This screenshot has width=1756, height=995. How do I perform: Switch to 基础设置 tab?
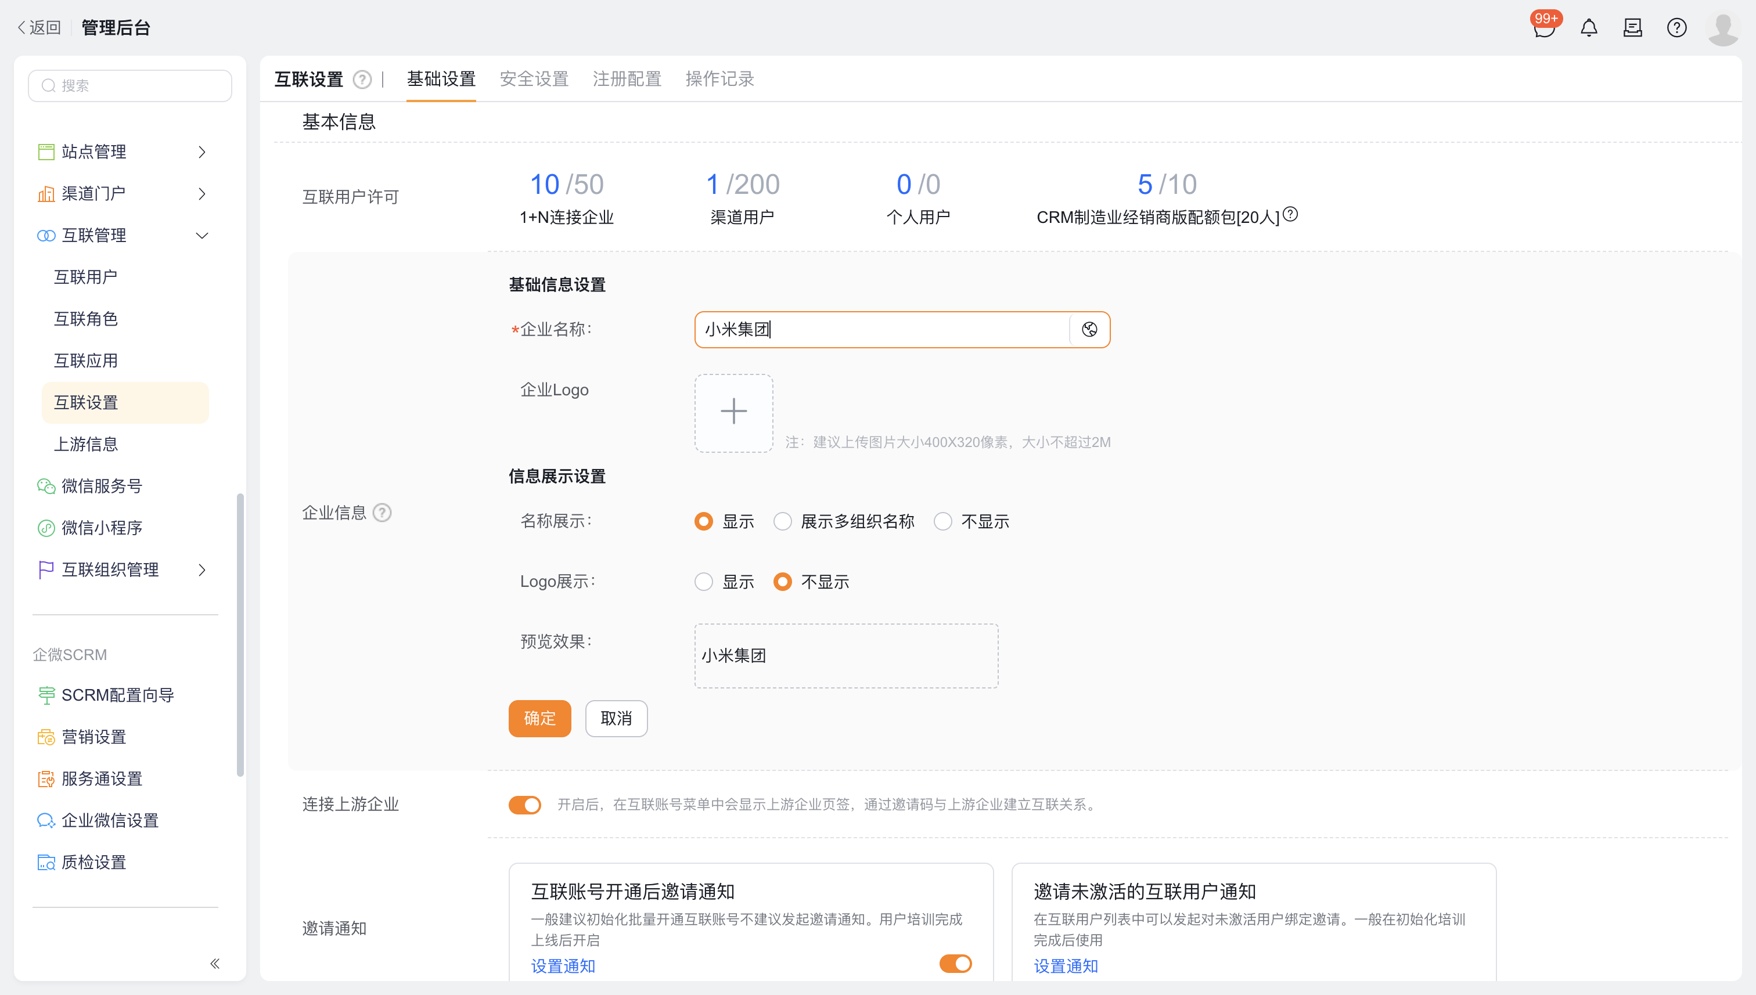tap(441, 80)
